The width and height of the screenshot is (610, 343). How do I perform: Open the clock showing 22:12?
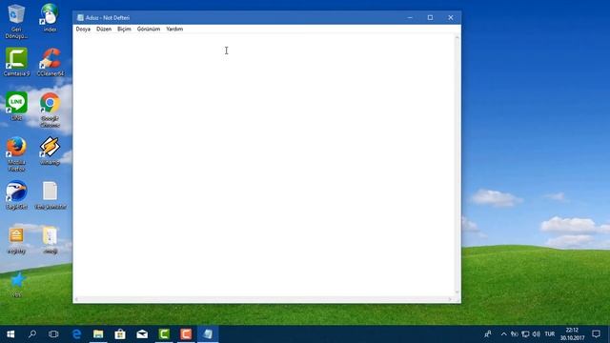tap(572, 334)
